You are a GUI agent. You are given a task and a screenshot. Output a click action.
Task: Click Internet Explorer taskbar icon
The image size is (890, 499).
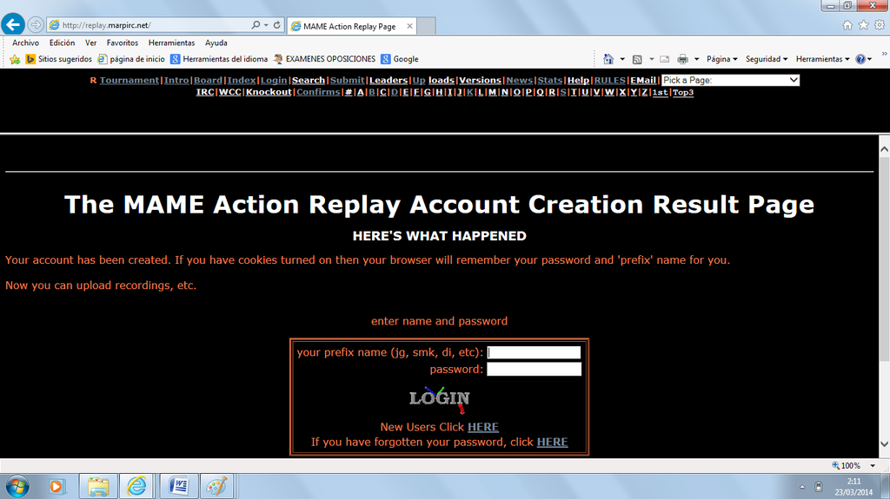click(x=136, y=487)
